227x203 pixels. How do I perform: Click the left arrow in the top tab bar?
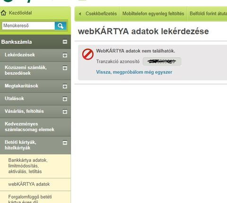pos(80,14)
